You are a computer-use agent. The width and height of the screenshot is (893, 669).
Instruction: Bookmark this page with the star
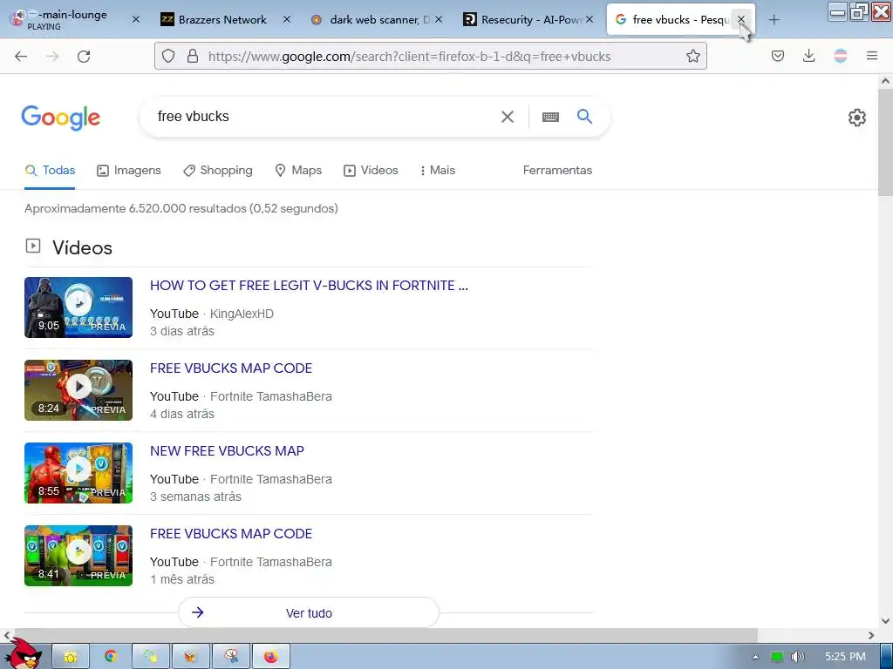[x=692, y=56]
